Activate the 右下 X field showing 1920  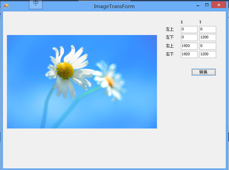189,54
